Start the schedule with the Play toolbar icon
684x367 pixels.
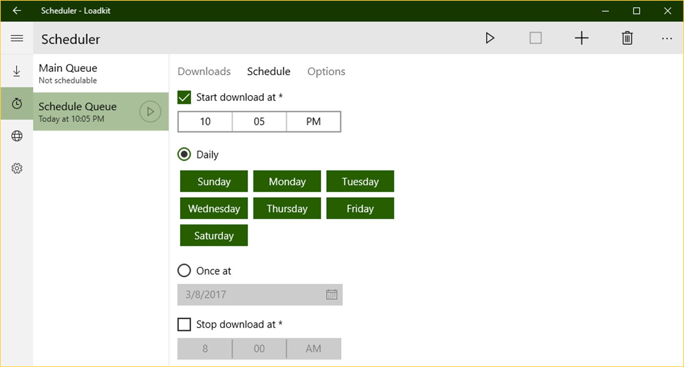490,38
